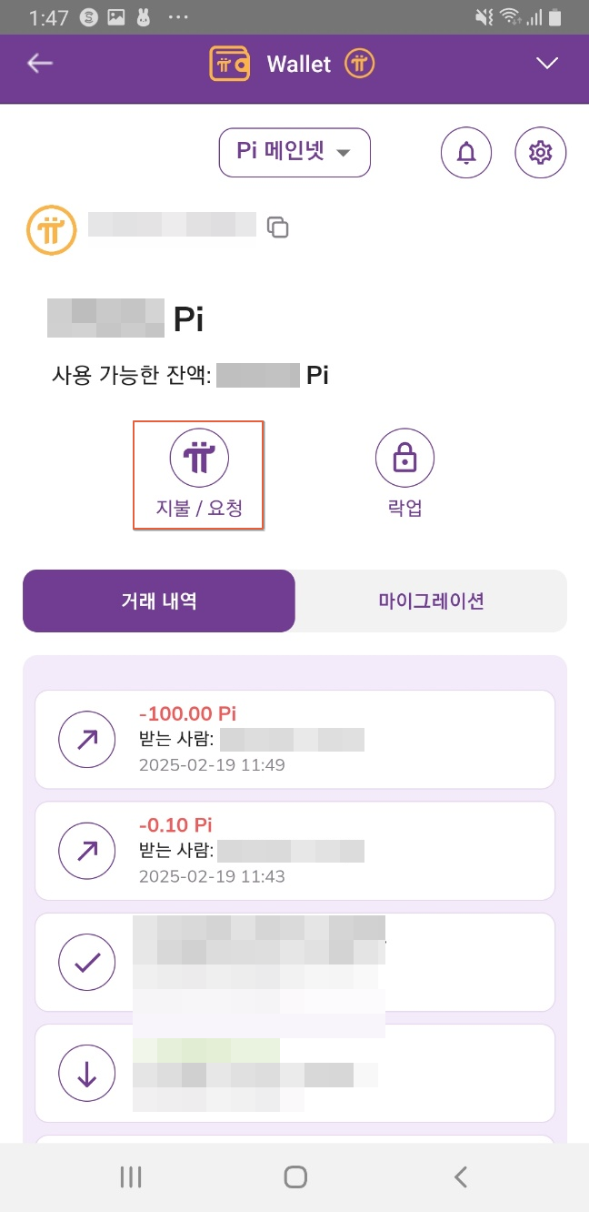This screenshot has width=589, height=1212.
Task: Open the 락업 lock icon
Action: click(404, 458)
